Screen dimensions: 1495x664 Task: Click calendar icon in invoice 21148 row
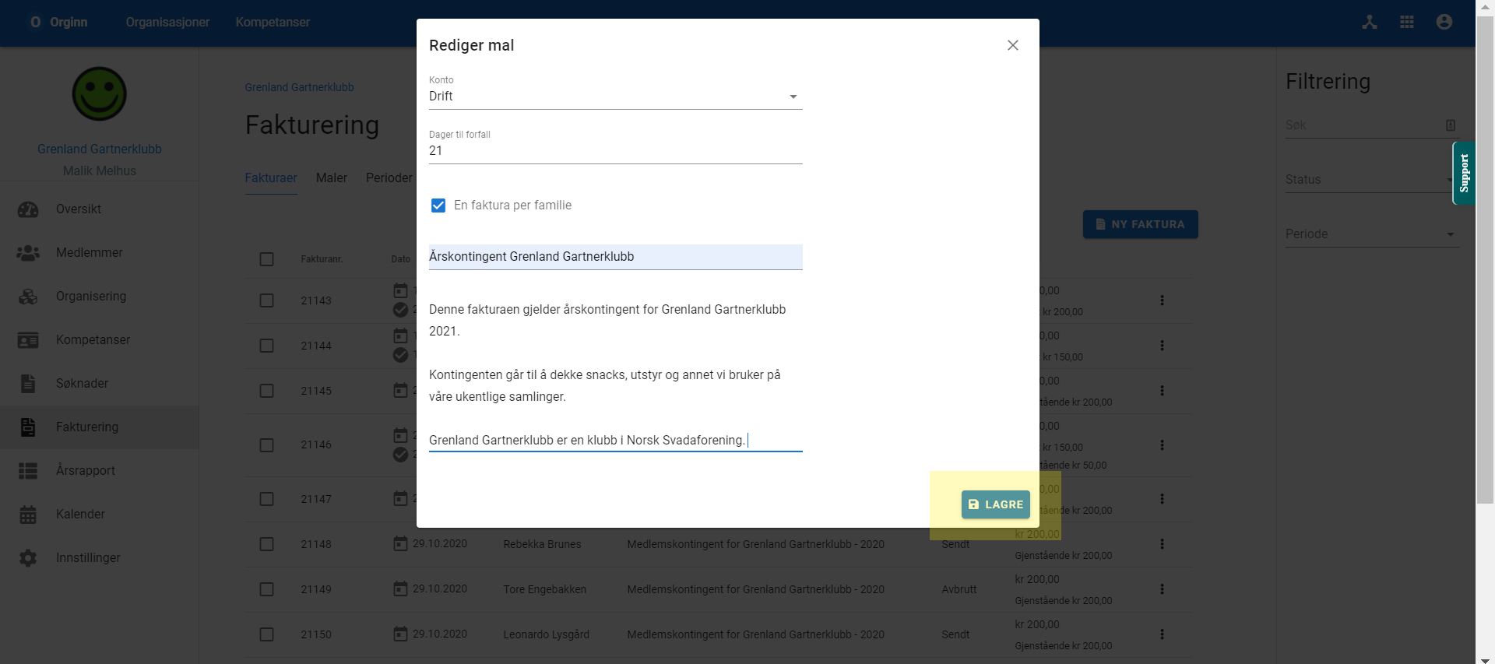[x=400, y=543]
